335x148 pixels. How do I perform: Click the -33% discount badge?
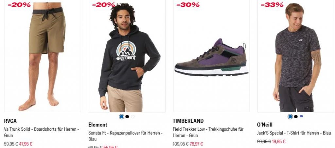click(x=272, y=5)
